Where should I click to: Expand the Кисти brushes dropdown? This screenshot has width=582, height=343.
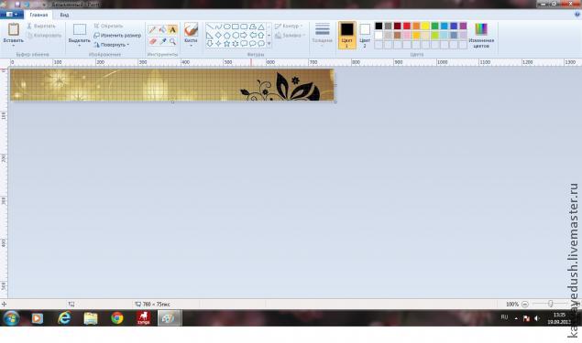191,45
